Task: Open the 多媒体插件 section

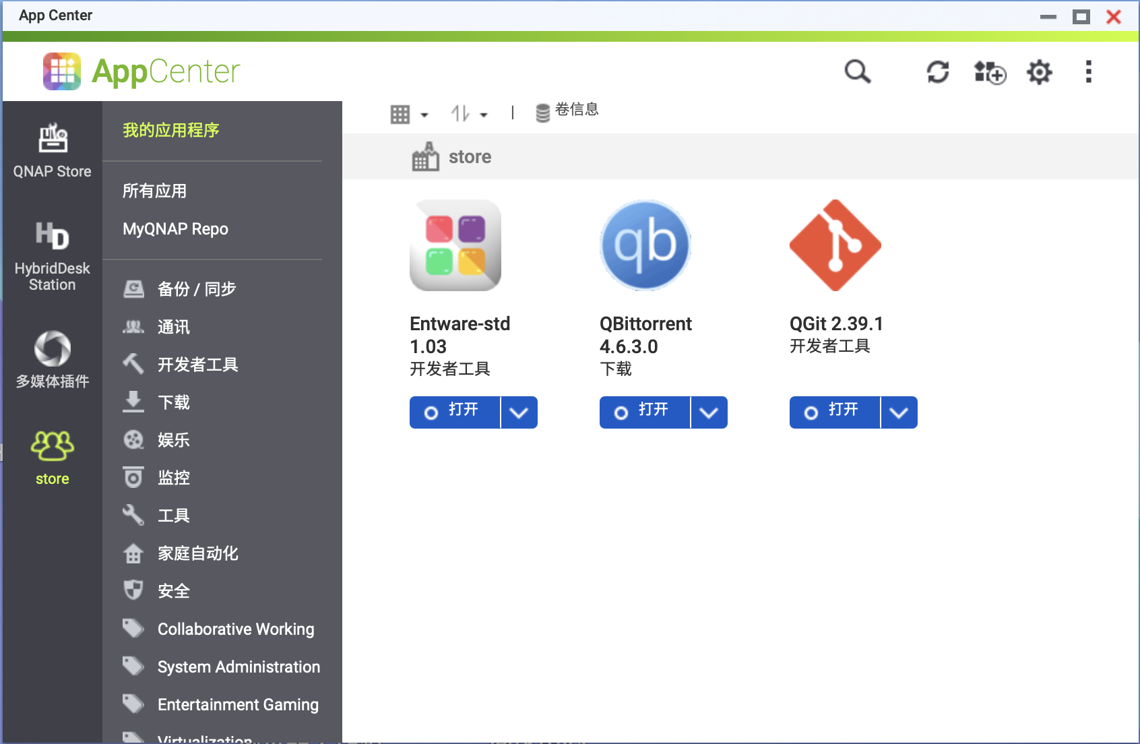Action: (53, 359)
